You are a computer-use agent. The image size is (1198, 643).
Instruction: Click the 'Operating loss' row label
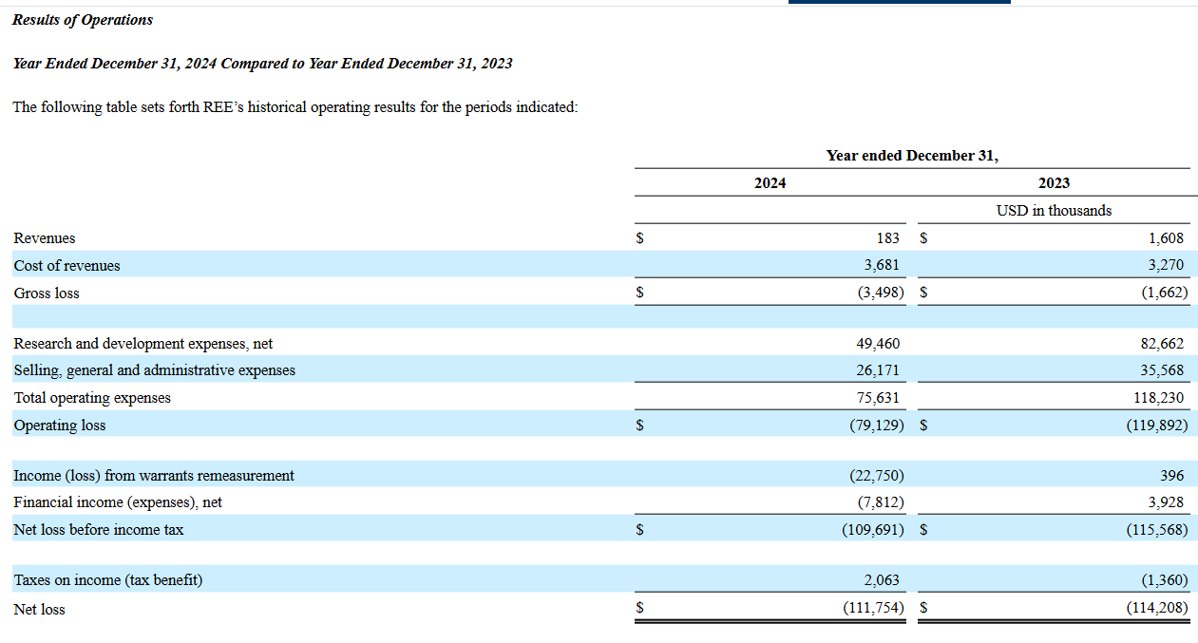[60, 426]
